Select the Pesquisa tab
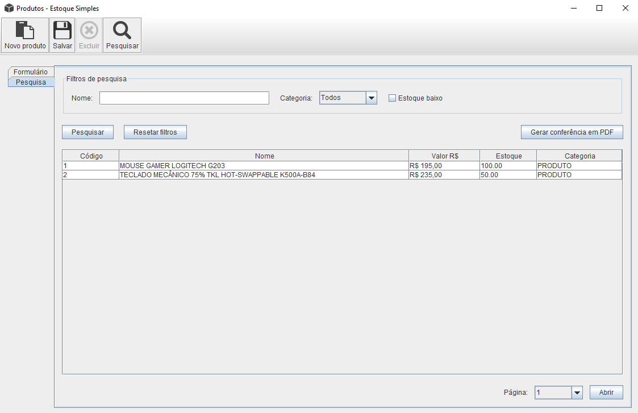638x413 pixels. click(31, 82)
